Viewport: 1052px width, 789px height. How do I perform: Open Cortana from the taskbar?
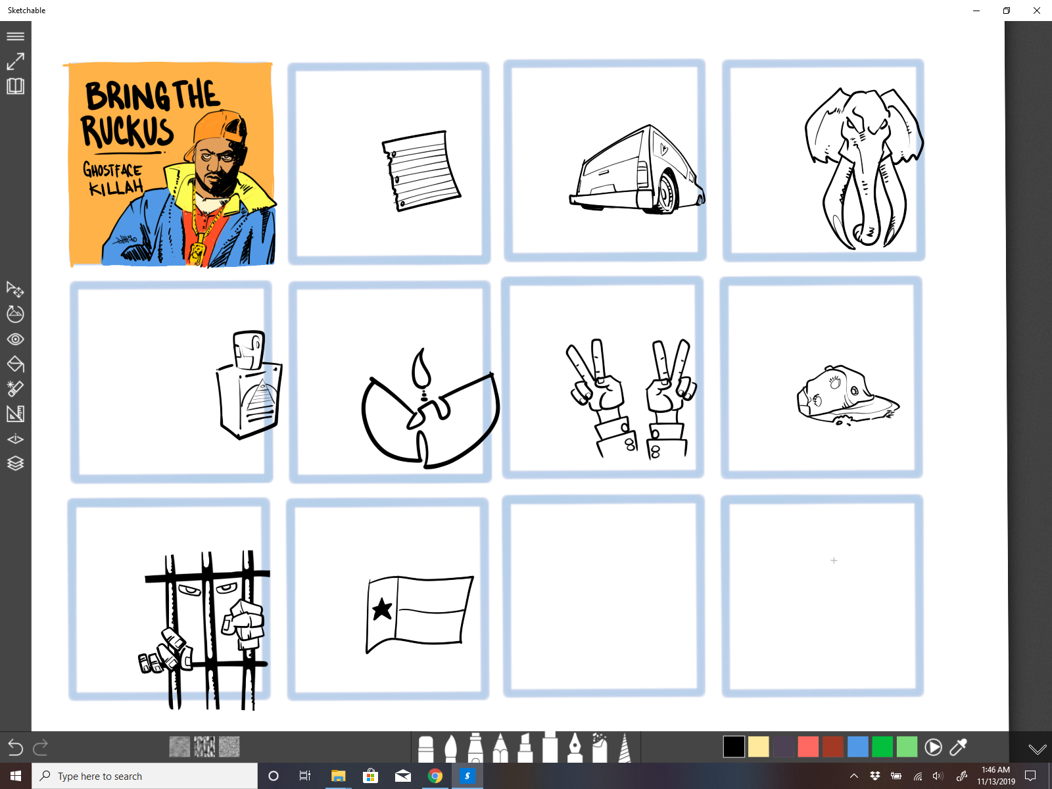click(274, 776)
